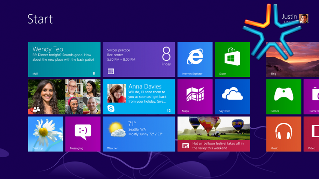Click the "Friday" day label
The image size is (319, 179).
coord(166,64)
